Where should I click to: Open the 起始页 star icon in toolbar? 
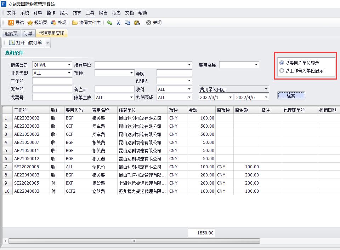(x=30, y=23)
